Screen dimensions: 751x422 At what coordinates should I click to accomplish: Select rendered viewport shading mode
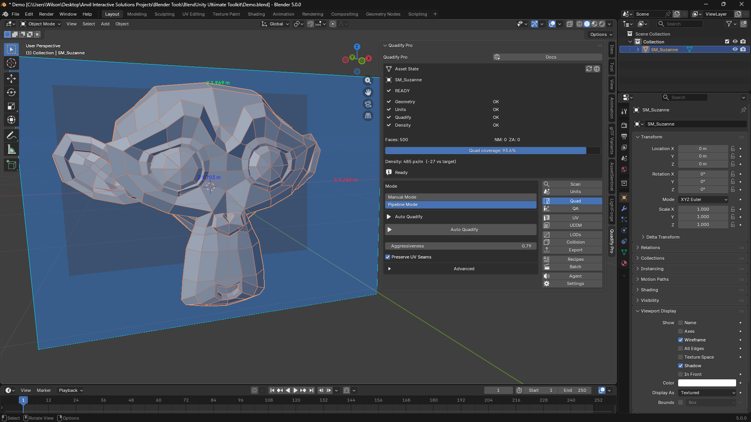click(x=602, y=24)
